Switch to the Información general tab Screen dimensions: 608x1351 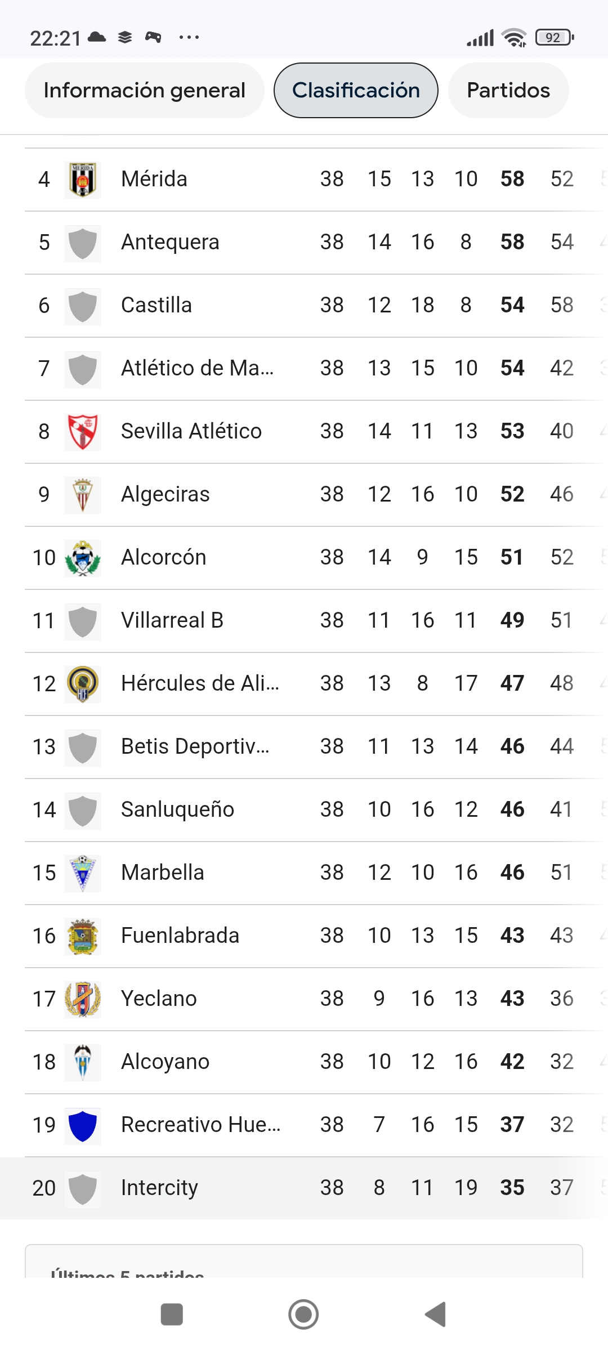(x=145, y=90)
